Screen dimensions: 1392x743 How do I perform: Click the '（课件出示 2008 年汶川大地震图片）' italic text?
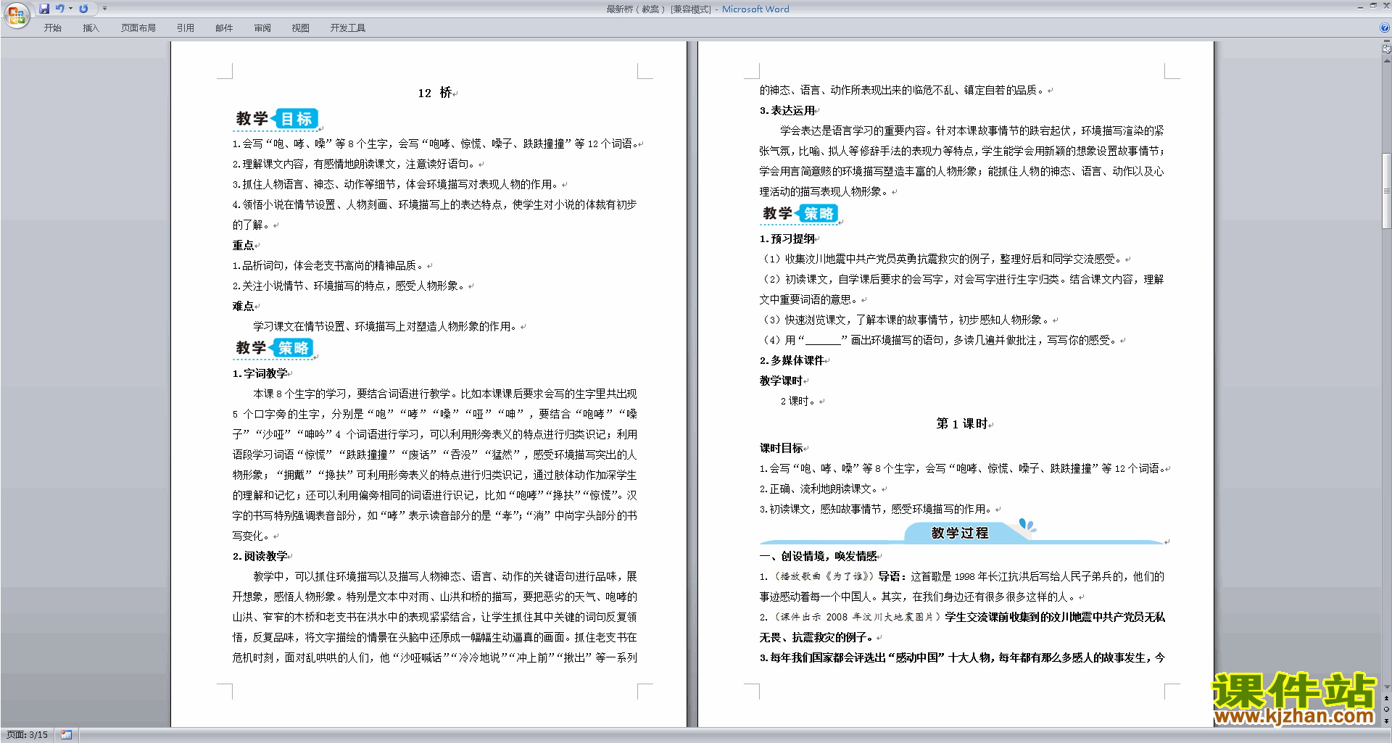click(858, 618)
